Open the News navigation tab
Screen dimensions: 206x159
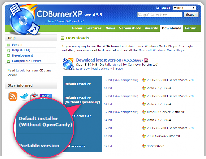110,28
